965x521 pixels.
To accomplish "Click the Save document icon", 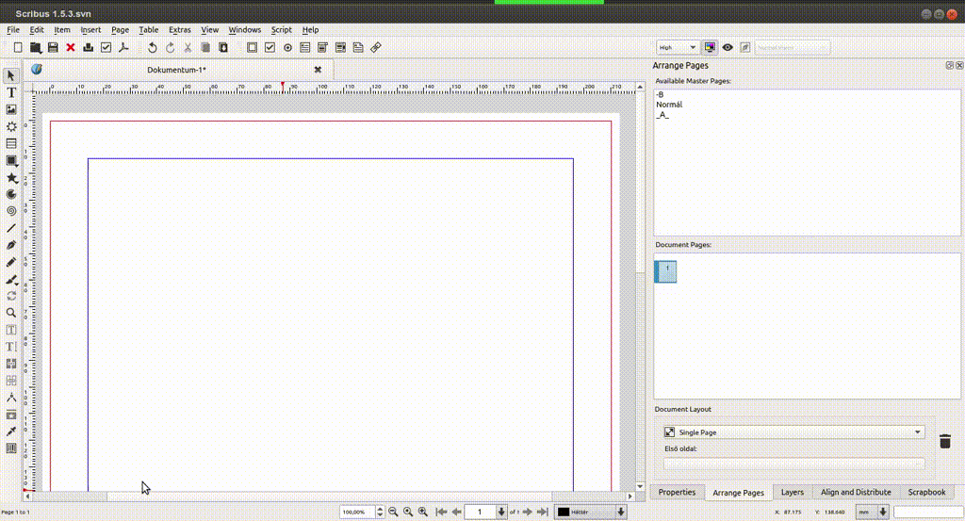I will coord(53,47).
